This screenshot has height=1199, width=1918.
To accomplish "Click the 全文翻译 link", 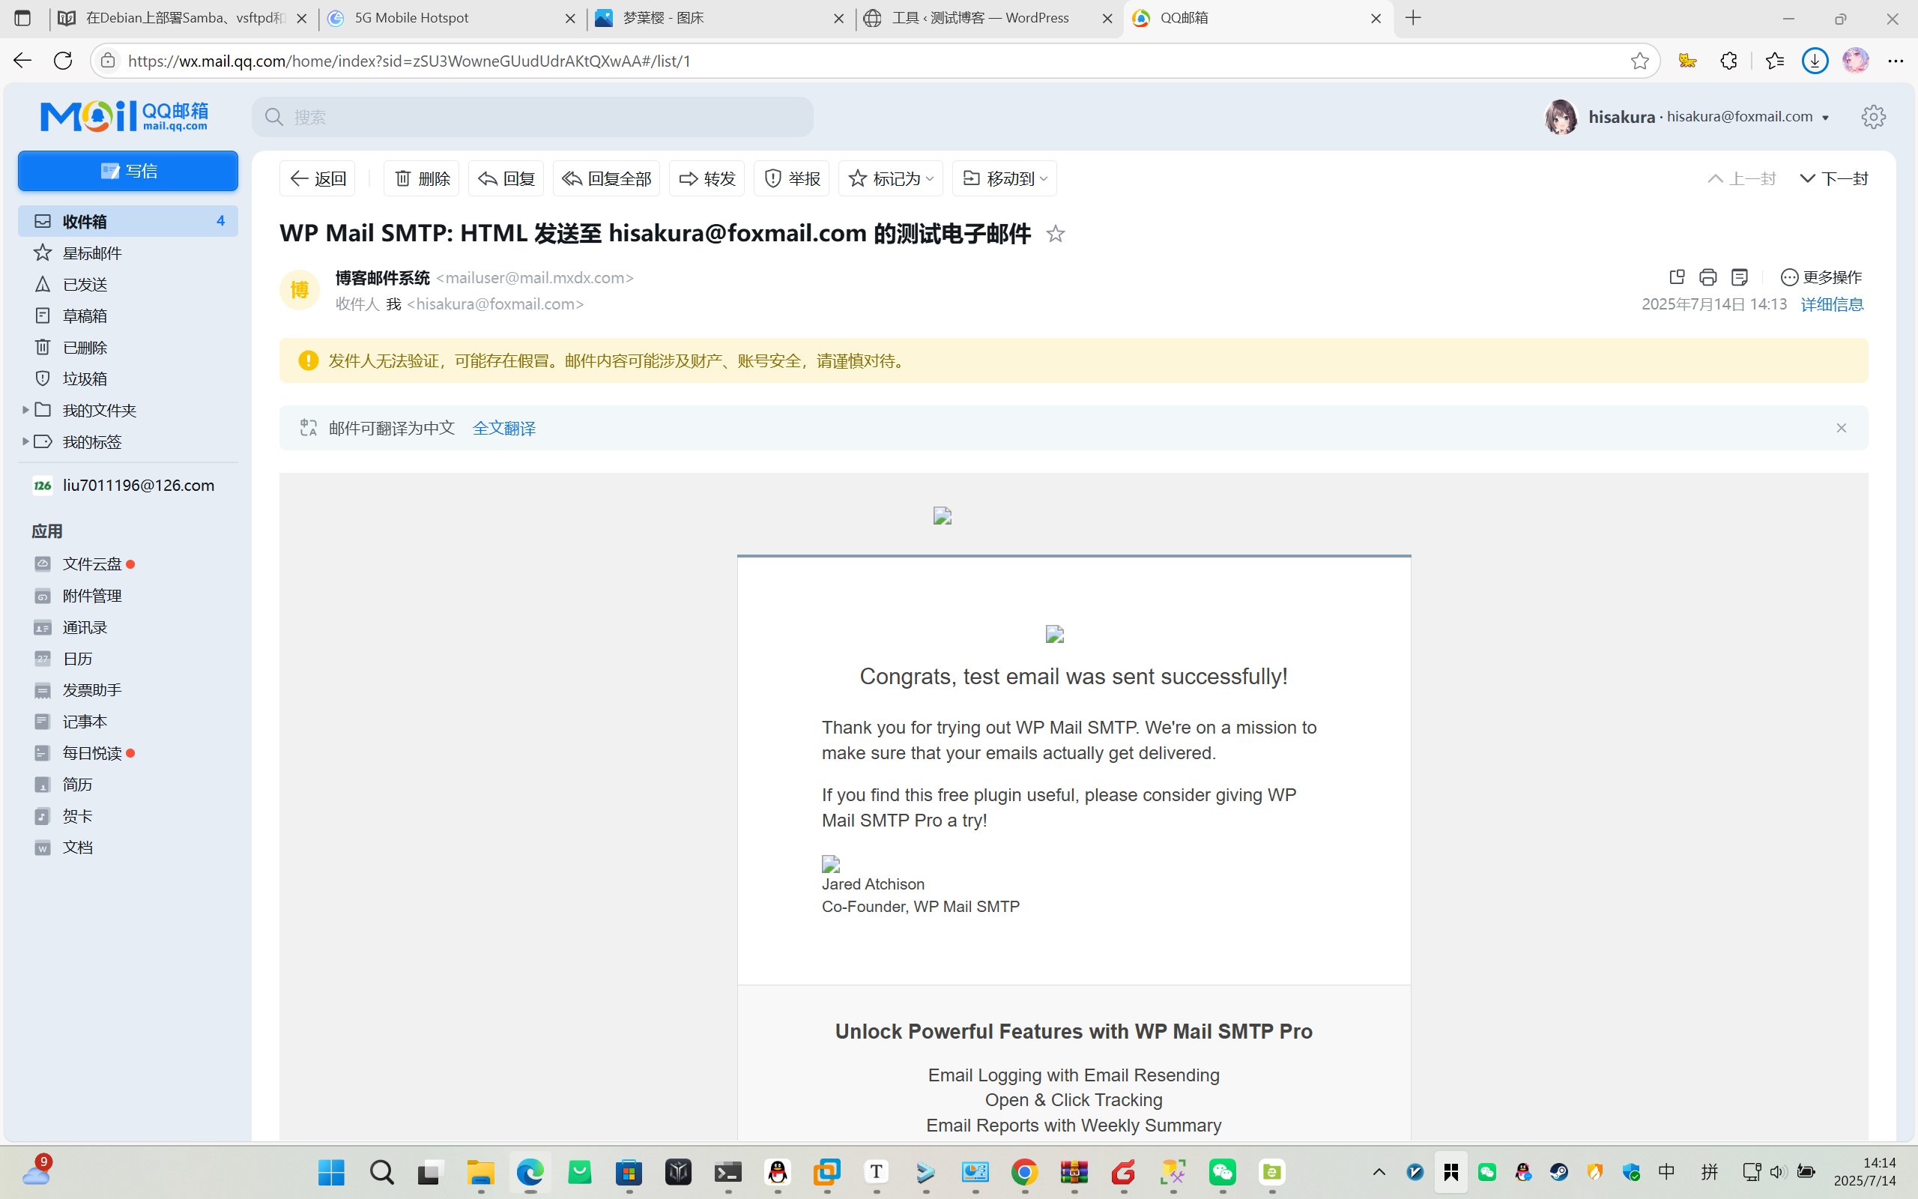I will click(504, 428).
